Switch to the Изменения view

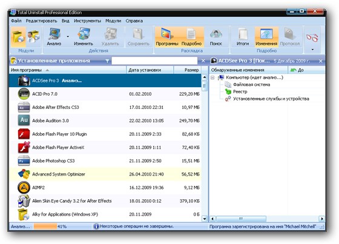click(x=266, y=37)
